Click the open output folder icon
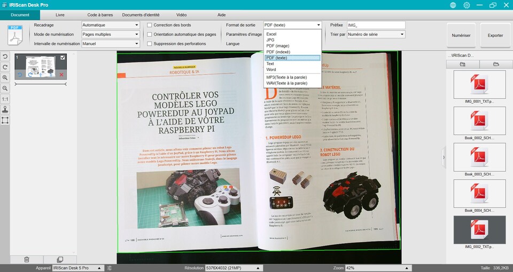This screenshot has height=272, width=513. pyautogui.click(x=496, y=65)
